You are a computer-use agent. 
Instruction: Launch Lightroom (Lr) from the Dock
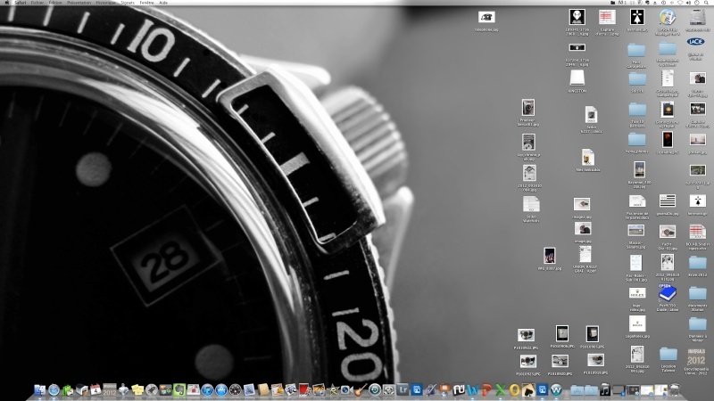(403, 389)
